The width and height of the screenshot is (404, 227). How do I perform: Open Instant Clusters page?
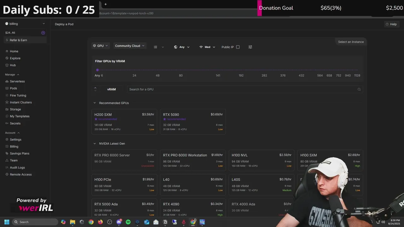pyautogui.click(x=21, y=102)
